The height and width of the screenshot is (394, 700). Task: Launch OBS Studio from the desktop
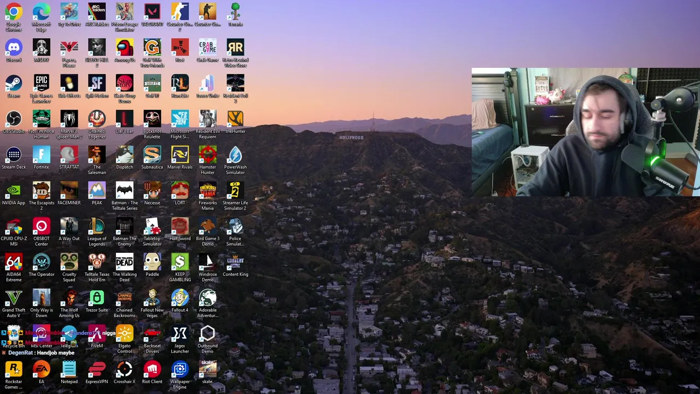[x=14, y=119]
